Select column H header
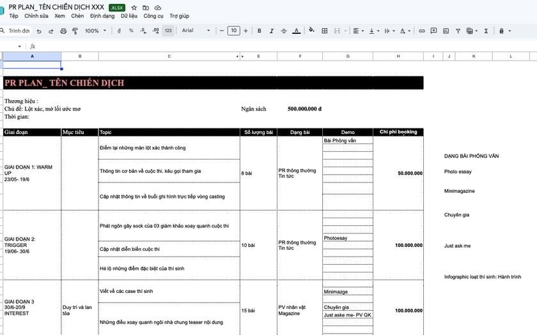 tap(398, 56)
